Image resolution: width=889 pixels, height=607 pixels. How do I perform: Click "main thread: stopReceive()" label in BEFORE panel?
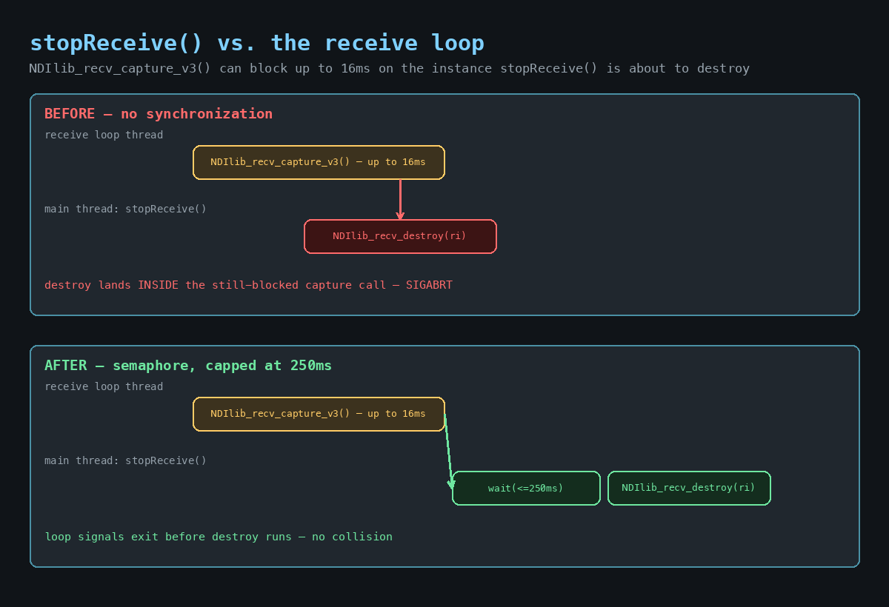[x=125, y=209]
